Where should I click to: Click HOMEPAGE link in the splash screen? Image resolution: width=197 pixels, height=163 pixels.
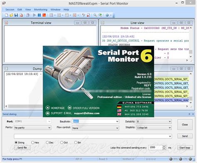pos(55,108)
